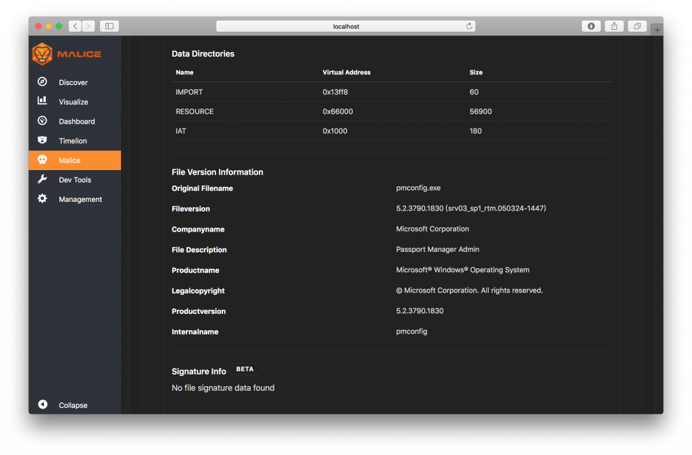This screenshot has width=692, height=455.
Task: Open the Dashboard menu item
Action: tap(77, 122)
